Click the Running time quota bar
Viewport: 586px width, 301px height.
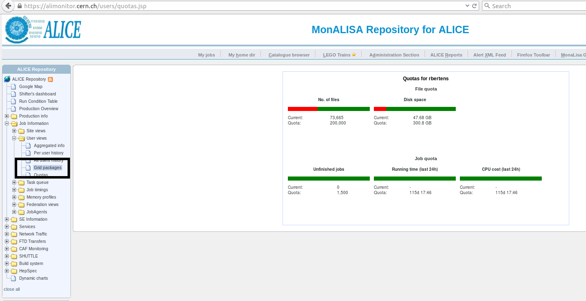pyautogui.click(x=415, y=179)
